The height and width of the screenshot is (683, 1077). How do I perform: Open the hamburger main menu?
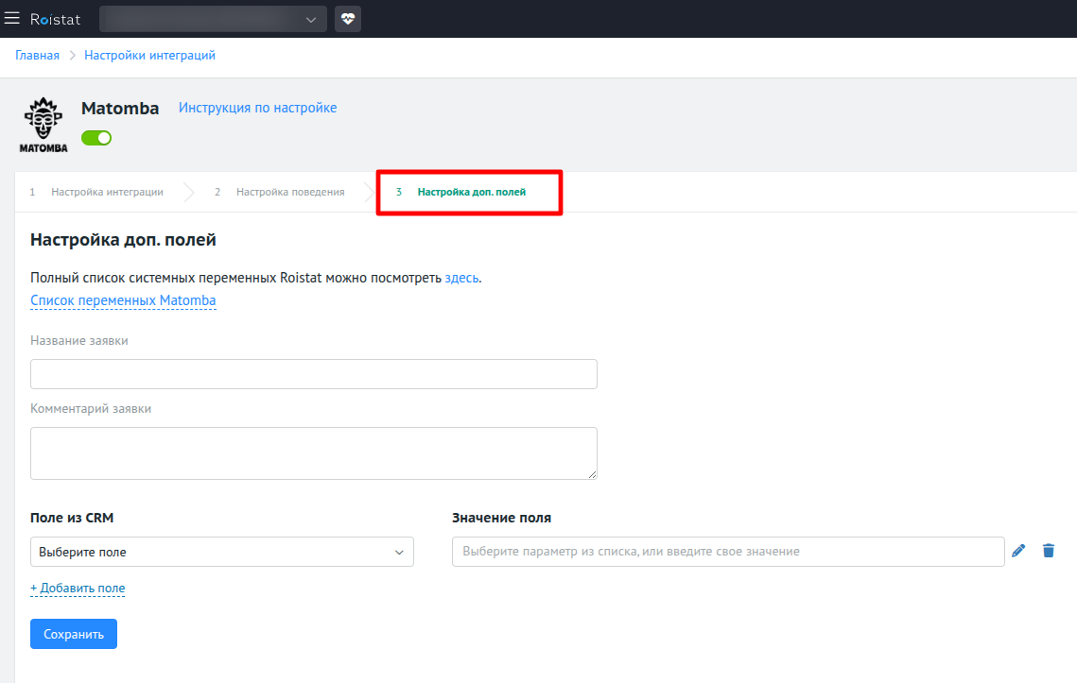point(12,19)
